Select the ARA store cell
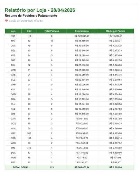 [x=13, y=99]
